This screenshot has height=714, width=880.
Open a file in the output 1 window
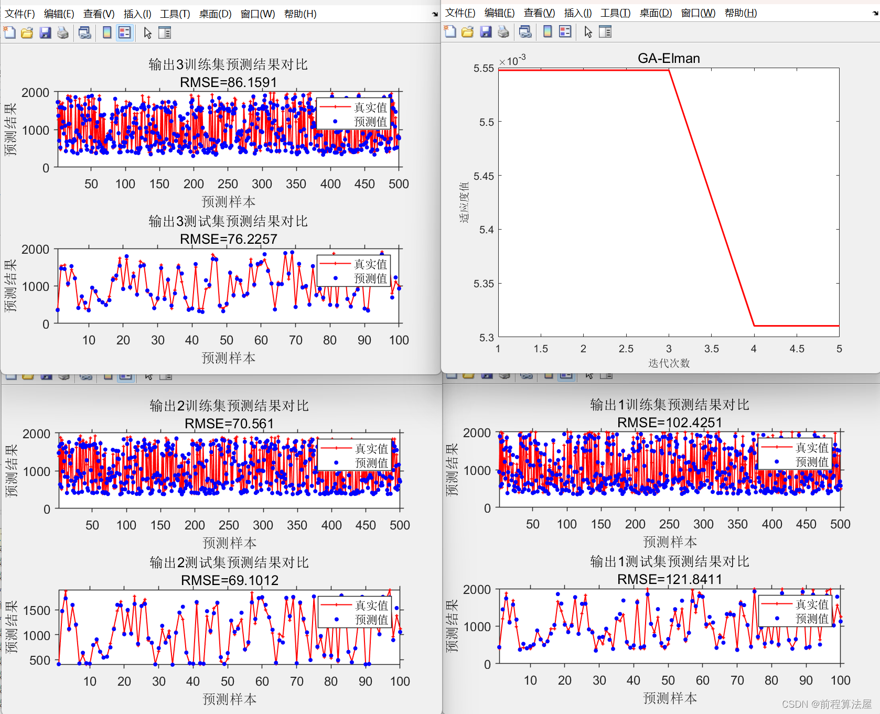coord(468,376)
